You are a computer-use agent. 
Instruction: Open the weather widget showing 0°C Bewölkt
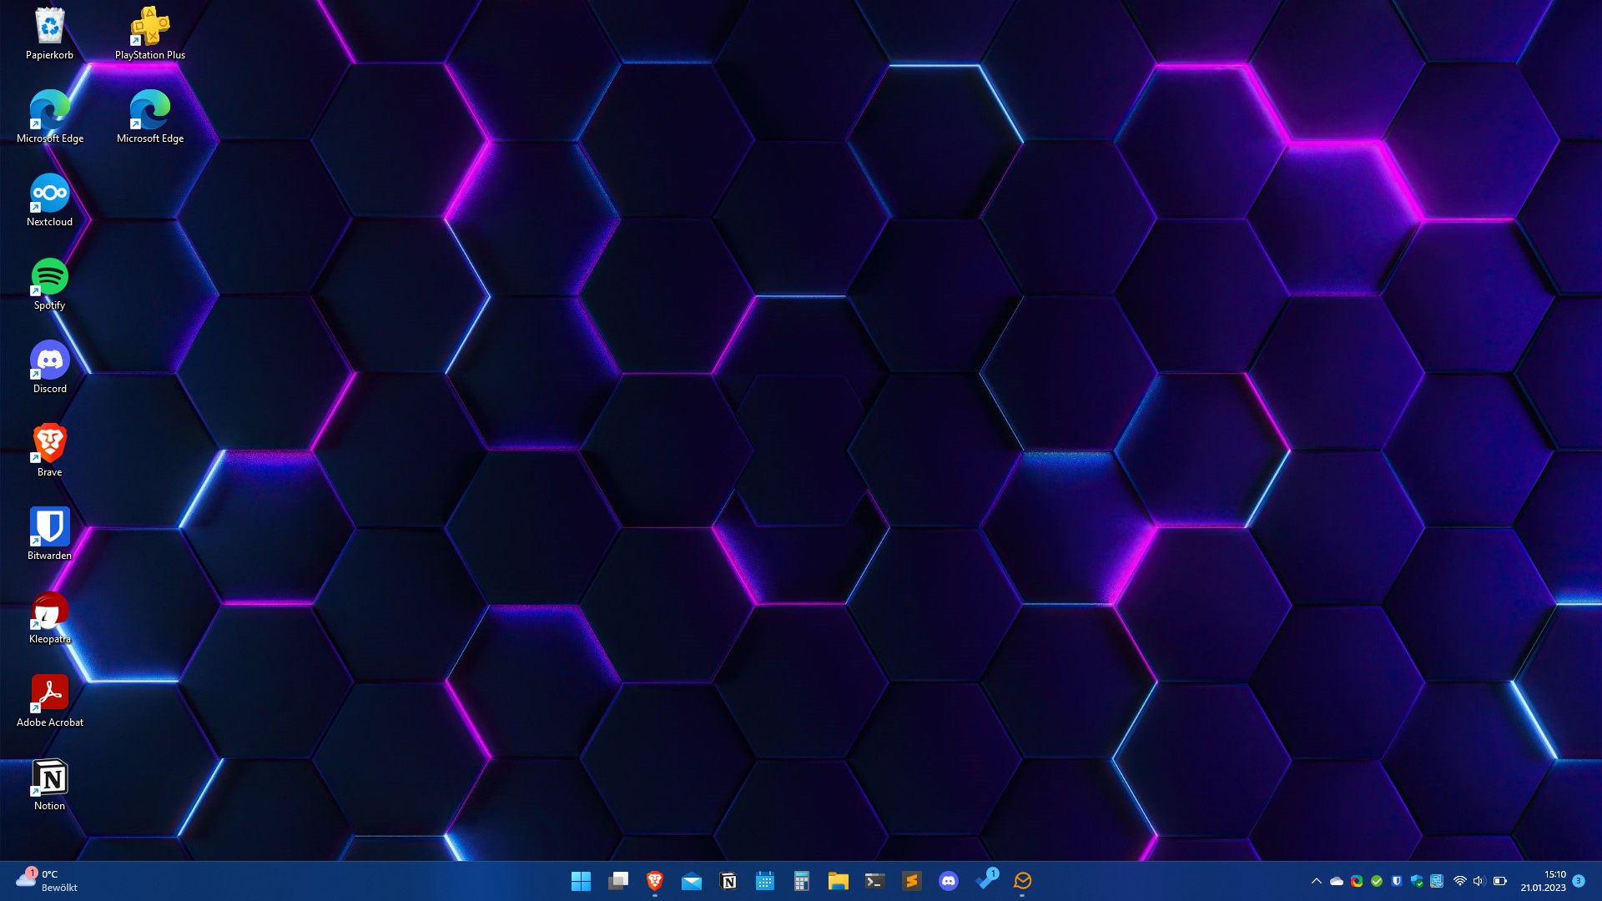click(48, 881)
